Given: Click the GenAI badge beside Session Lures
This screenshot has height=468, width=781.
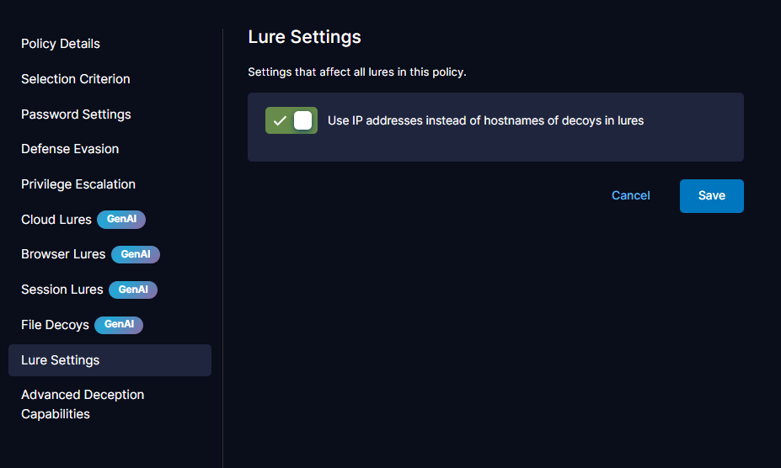Looking at the screenshot, I should 133,290.
